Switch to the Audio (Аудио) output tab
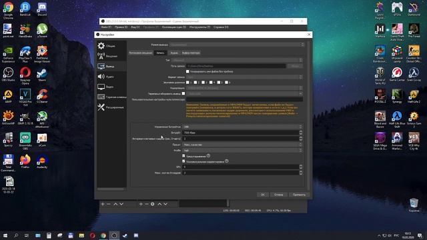The width and height of the screenshot is (427, 240). tap(174, 53)
